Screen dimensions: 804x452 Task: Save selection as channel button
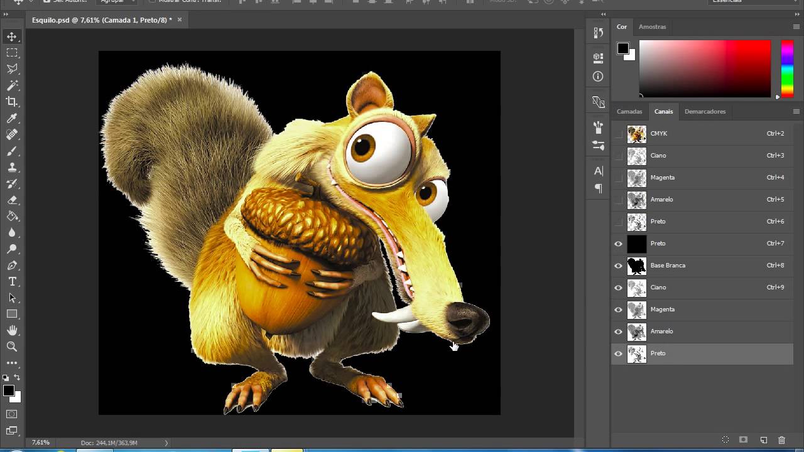(x=744, y=440)
